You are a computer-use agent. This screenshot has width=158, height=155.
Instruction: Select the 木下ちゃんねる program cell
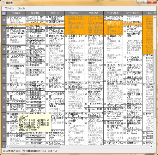pos(133,60)
